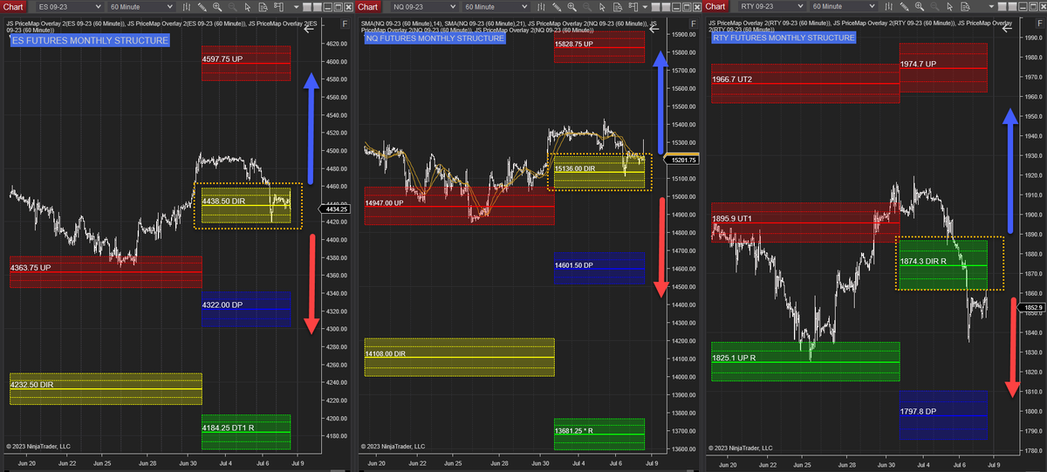Open the Data Box on NQ chart
This screenshot has height=472, width=1047.
pyautogui.click(x=618, y=7)
